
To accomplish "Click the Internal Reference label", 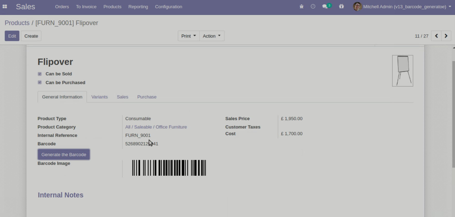I will tap(57, 135).
